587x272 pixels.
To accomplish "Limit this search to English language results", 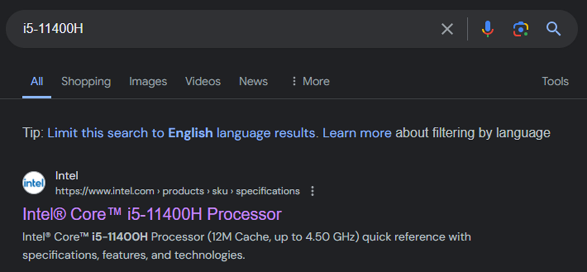I will pyautogui.click(x=181, y=133).
